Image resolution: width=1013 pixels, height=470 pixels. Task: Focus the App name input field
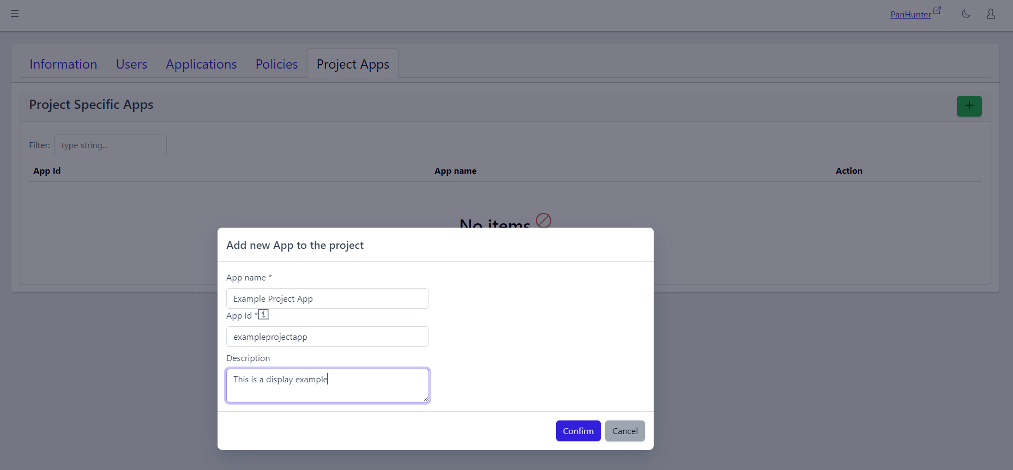327,298
